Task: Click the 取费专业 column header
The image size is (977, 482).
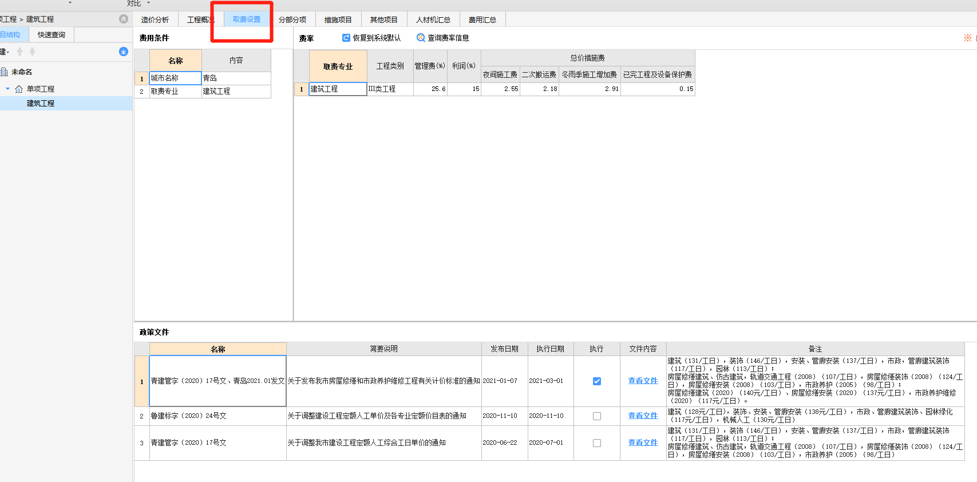Action: click(x=338, y=66)
